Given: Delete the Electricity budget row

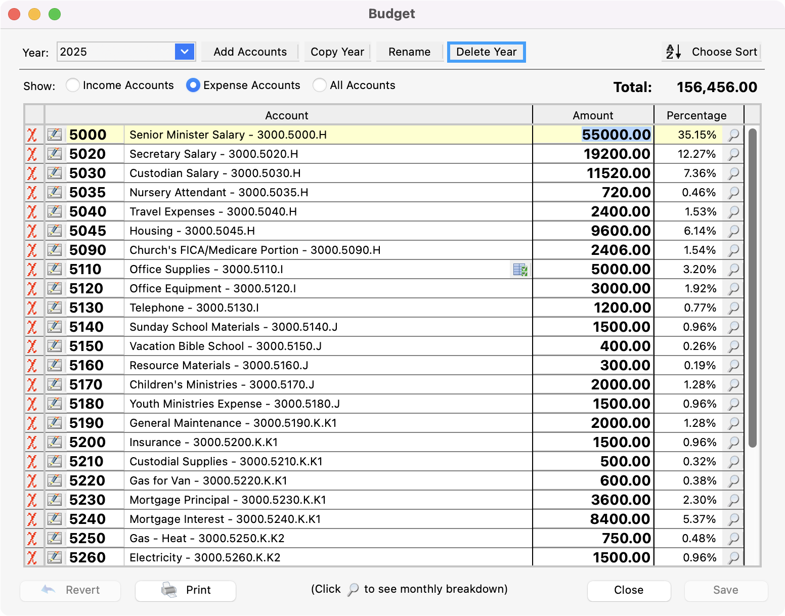Looking at the screenshot, I should (x=32, y=558).
